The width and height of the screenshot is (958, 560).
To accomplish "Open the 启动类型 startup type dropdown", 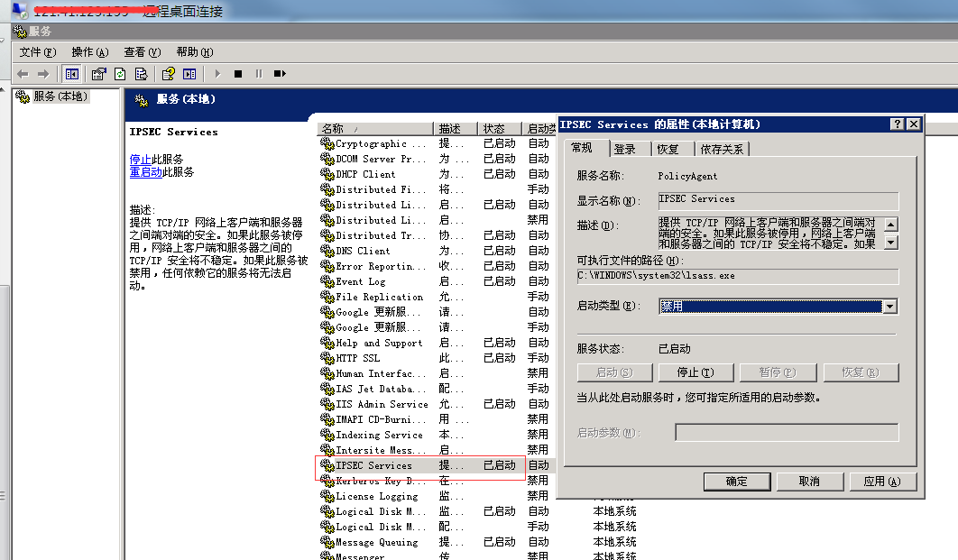I will click(x=889, y=307).
